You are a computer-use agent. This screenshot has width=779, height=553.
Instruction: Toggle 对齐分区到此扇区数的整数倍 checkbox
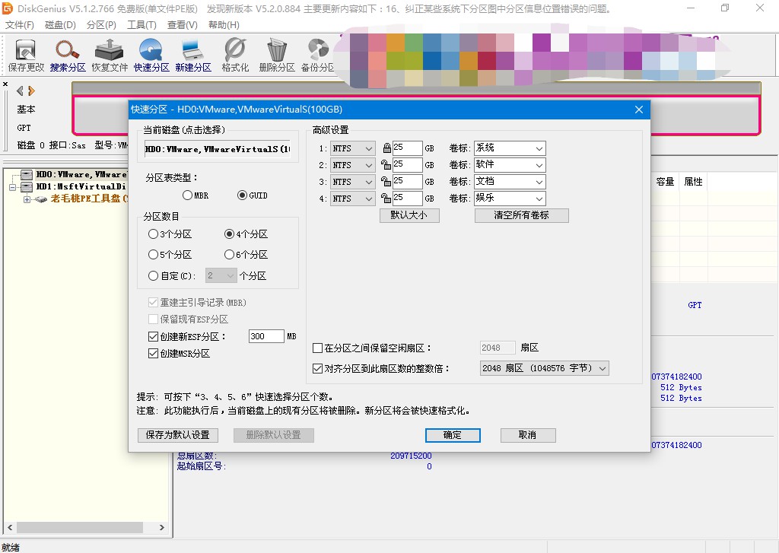click(317, 369)
